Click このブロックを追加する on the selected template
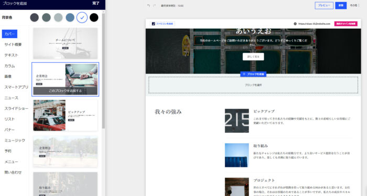 pos(66,91)
